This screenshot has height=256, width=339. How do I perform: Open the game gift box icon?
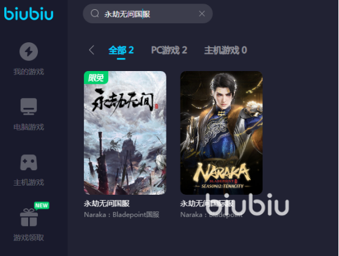pos(29,217)
